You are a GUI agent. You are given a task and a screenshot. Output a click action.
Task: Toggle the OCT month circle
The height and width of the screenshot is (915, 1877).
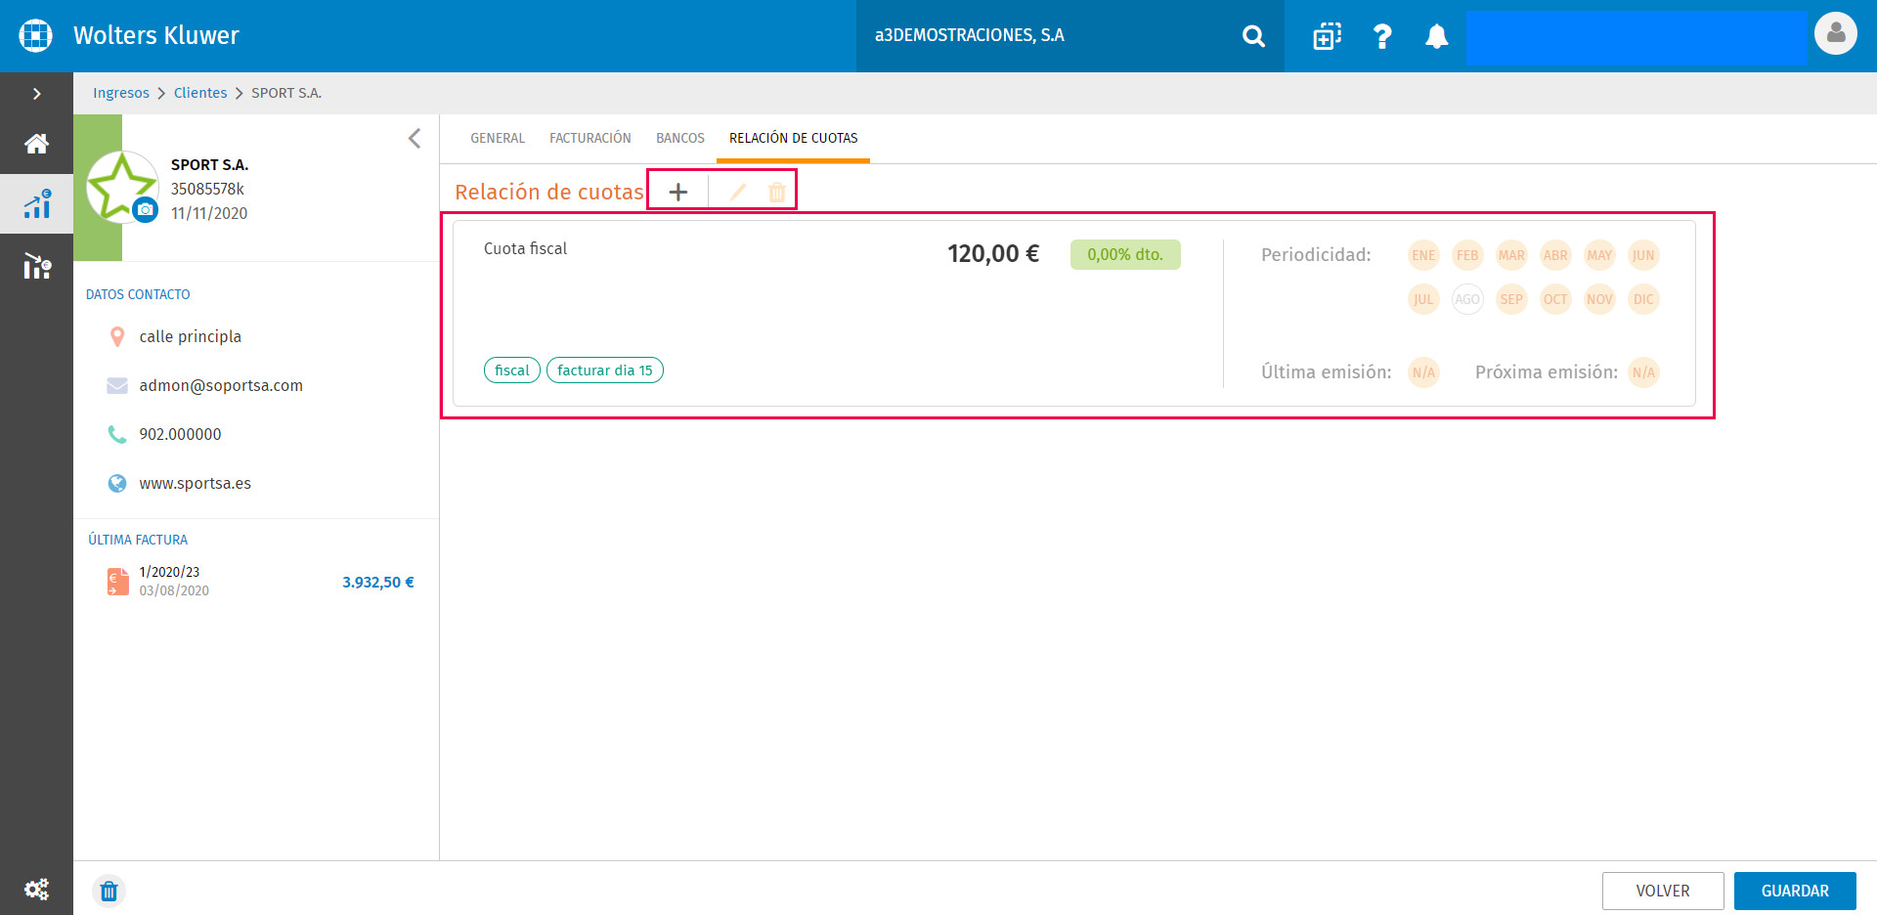(1555, 299)
